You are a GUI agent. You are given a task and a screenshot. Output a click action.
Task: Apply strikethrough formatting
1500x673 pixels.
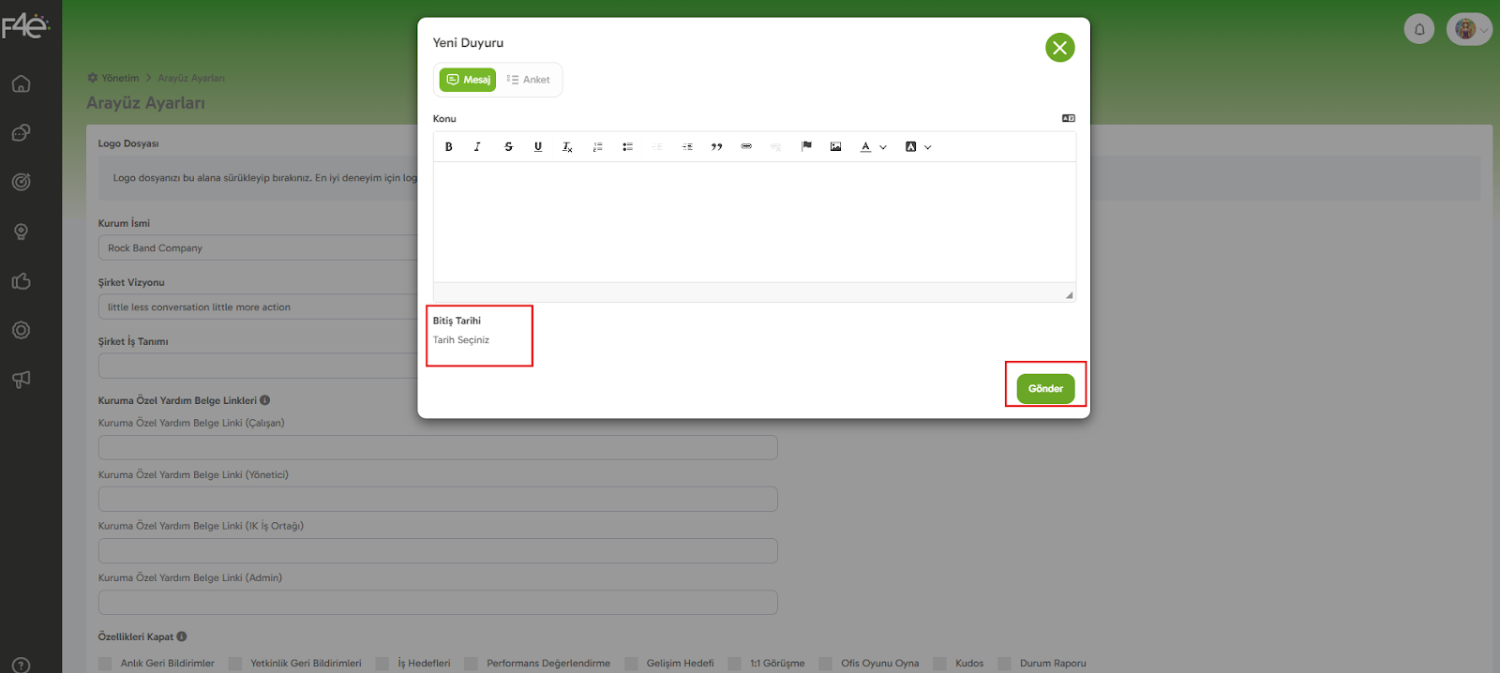(x=508, y=147)
